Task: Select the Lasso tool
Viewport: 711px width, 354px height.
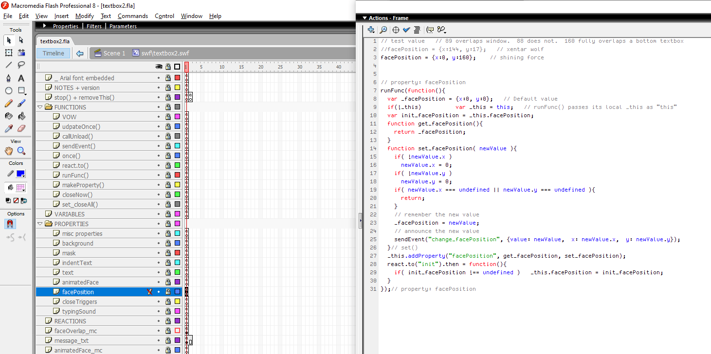Action: 21,65
